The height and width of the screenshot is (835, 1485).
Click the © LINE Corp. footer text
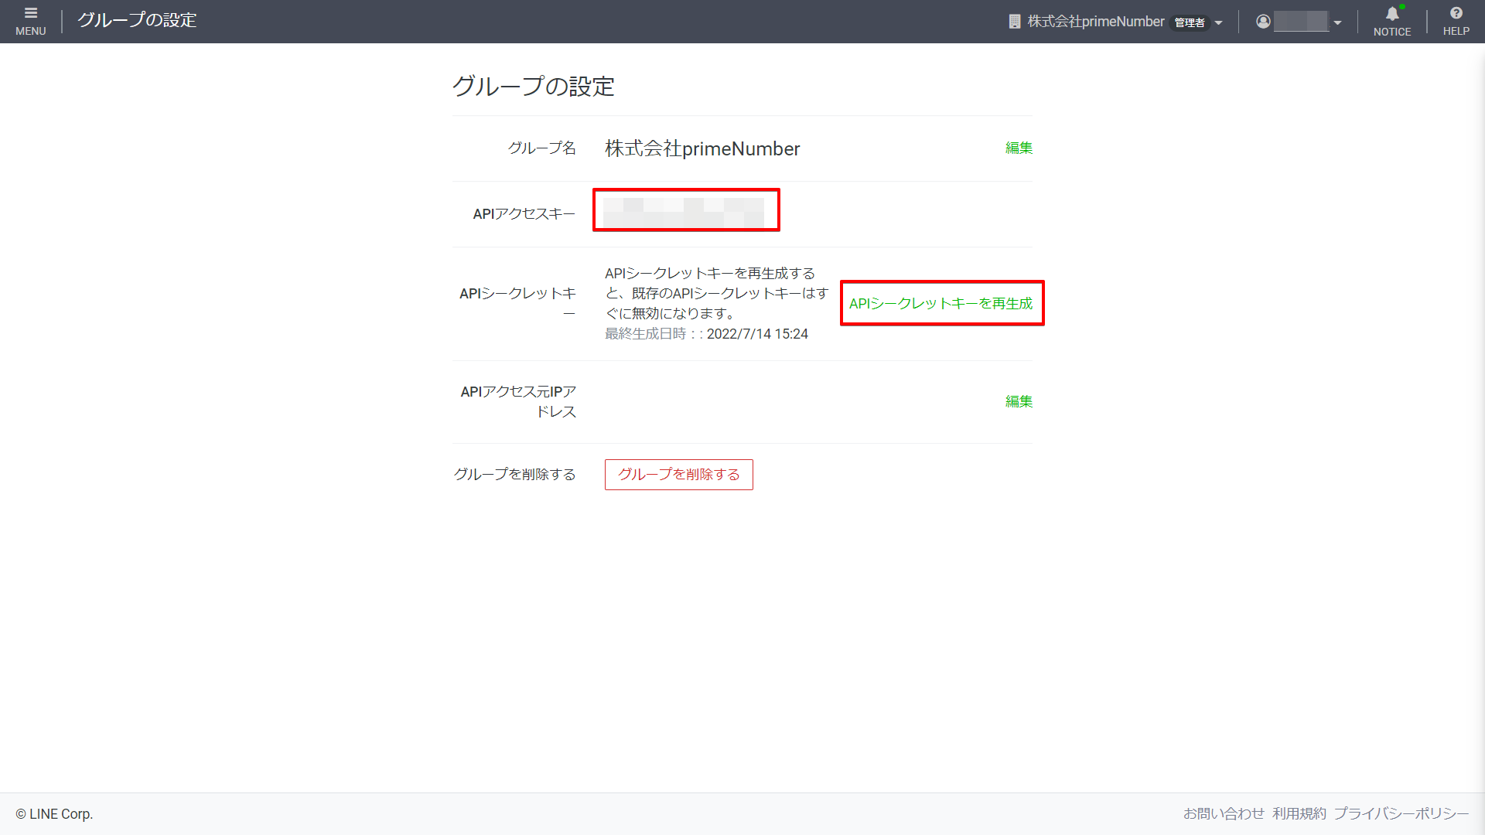(54, 814)
